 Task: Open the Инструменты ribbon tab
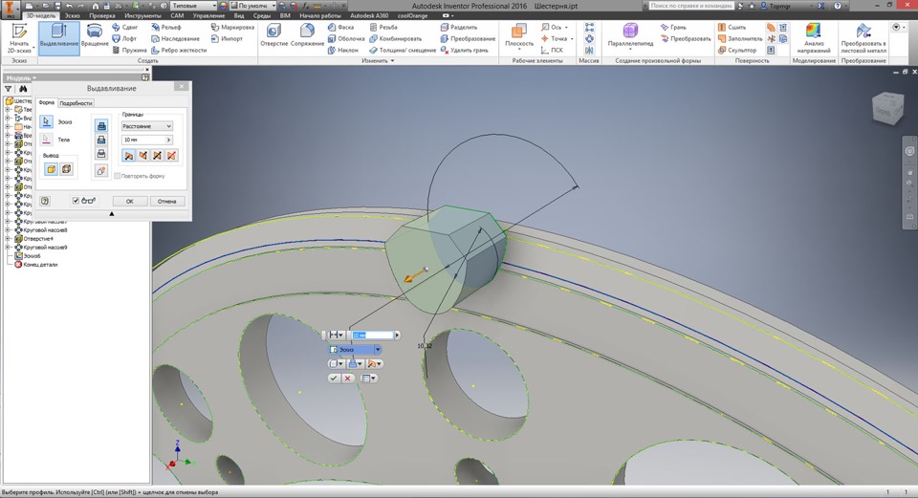tap(142, 16)
